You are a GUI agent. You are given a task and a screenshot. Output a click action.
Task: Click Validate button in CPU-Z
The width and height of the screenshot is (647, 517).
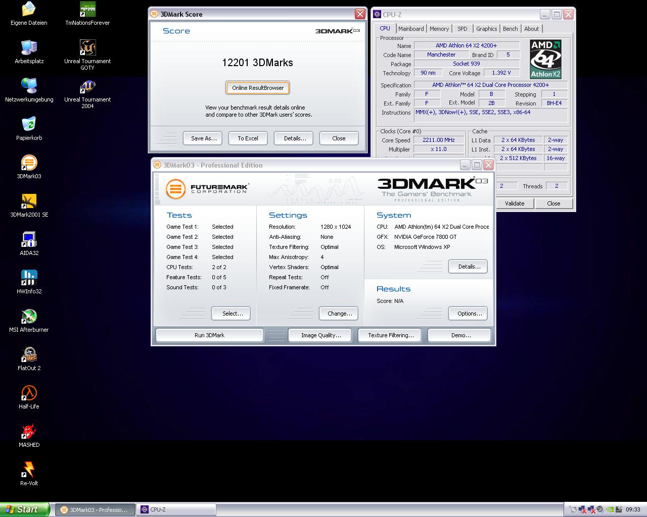(x=515, y=203)
